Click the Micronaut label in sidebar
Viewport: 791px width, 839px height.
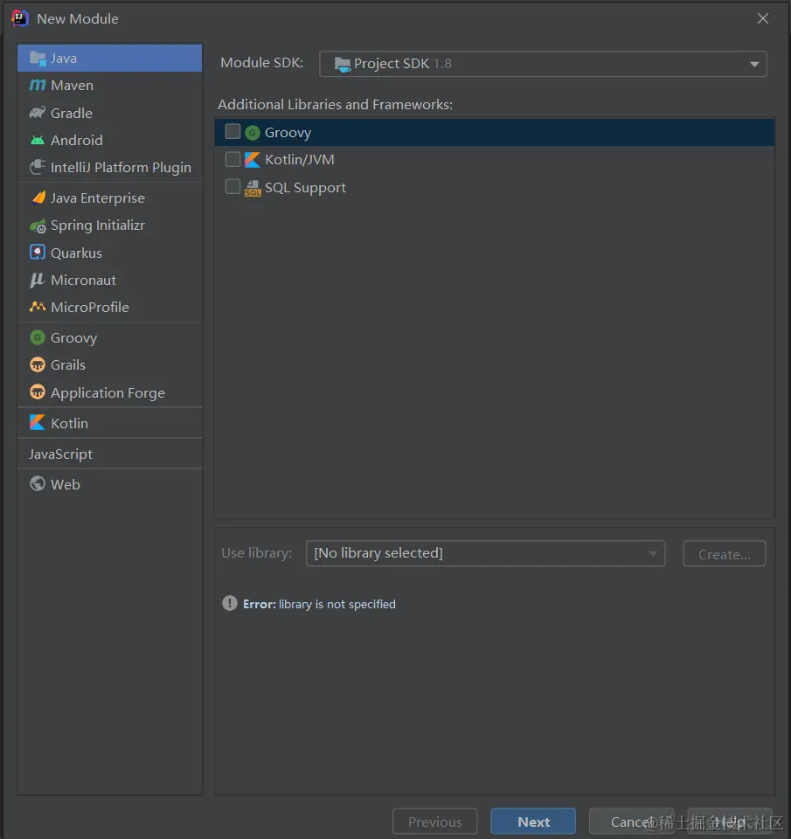[83, 280]
